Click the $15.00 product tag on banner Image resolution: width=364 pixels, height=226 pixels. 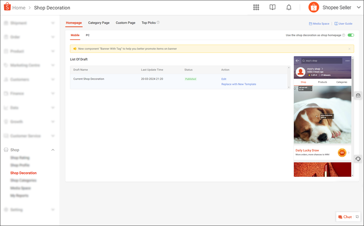[x=305, y=89]
